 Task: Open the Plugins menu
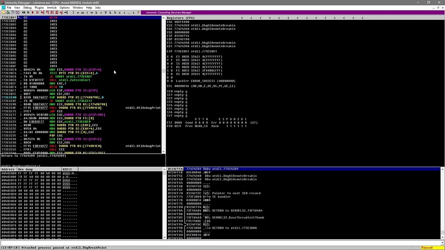39,8
